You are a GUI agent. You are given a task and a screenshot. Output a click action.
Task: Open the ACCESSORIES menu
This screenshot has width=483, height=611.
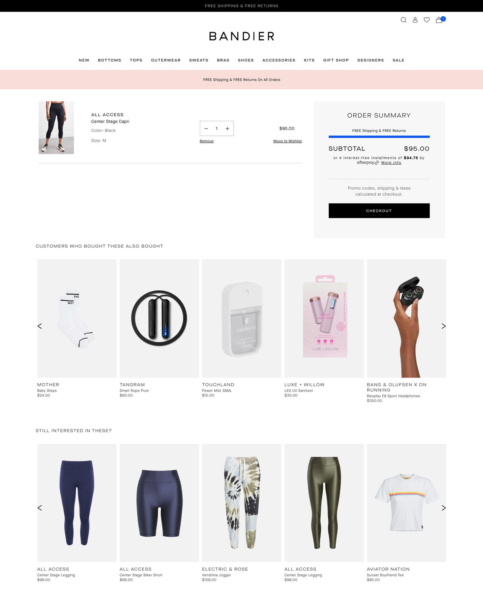[279, 60]
